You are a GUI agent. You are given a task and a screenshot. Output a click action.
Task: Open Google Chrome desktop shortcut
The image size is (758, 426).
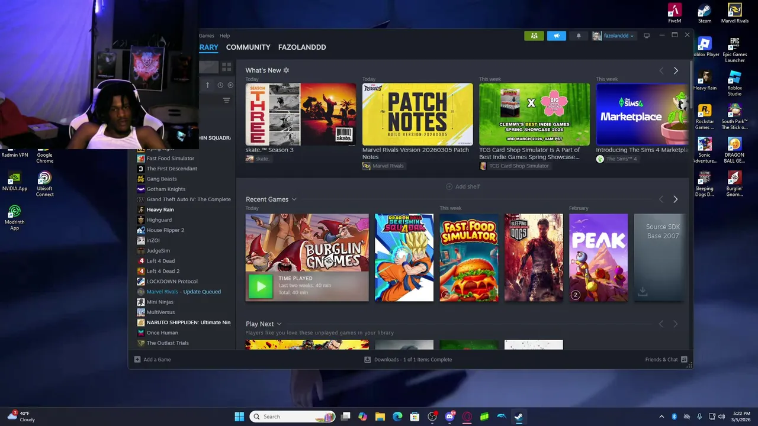pyautogui.click(x=44, y=156)
